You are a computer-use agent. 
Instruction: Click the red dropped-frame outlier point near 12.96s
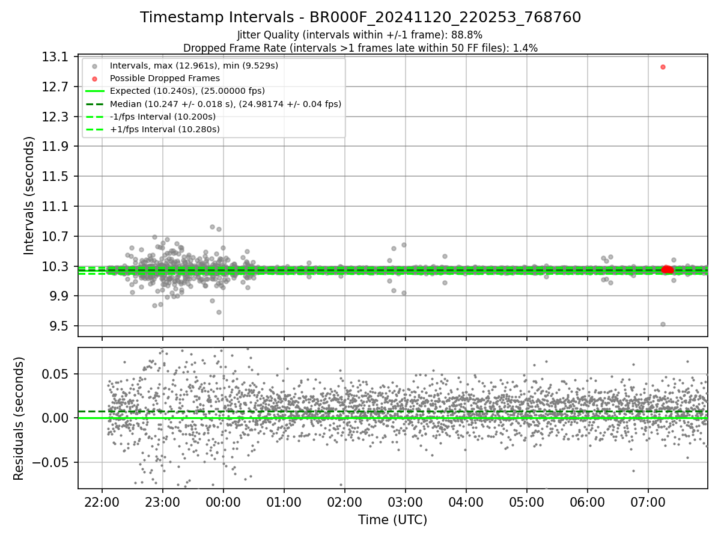pos(663,67)
